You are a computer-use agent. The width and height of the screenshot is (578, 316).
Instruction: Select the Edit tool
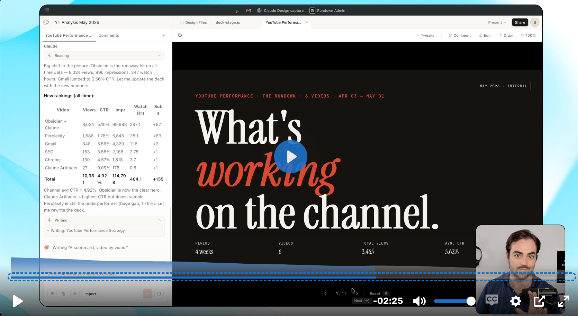click(x=485, y=35)
